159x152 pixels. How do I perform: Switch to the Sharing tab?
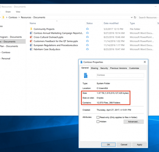(94, 68)
